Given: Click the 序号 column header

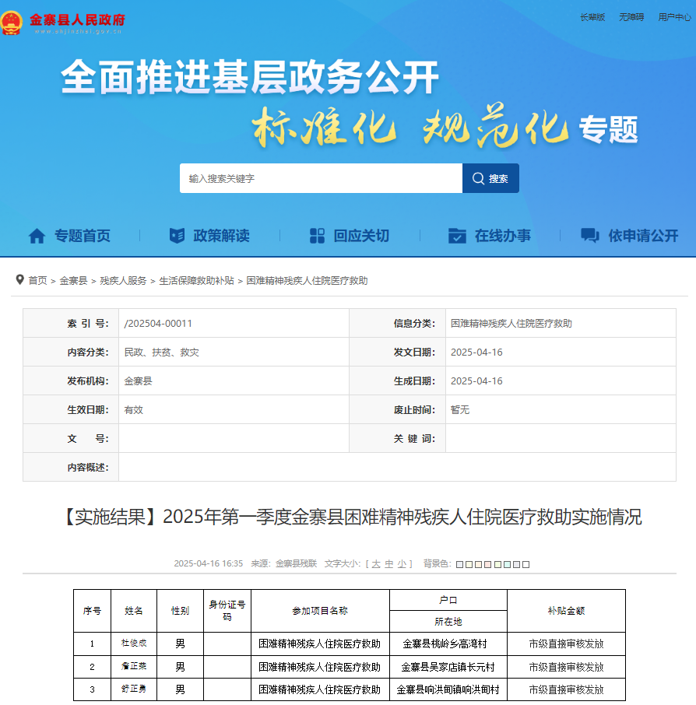Looking at the screenshot, I should tap(92, 611).
